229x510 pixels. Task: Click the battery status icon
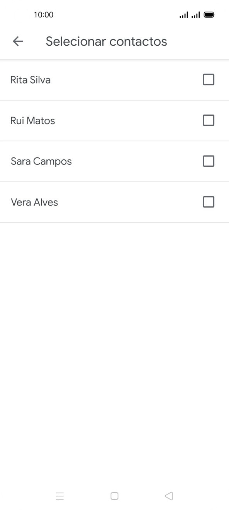click(x=209, y=14)
